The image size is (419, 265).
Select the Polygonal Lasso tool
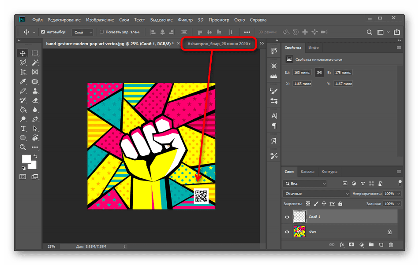(x=23, y=63)
